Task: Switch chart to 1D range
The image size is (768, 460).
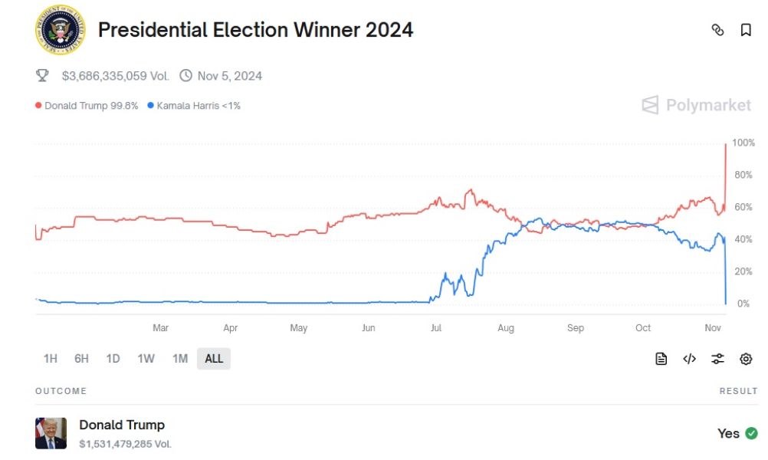Action: coord(113,359)
